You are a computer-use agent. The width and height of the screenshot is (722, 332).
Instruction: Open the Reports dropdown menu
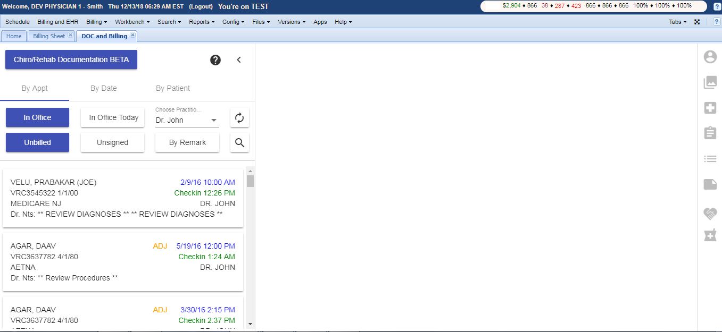[x=202, y=22]
